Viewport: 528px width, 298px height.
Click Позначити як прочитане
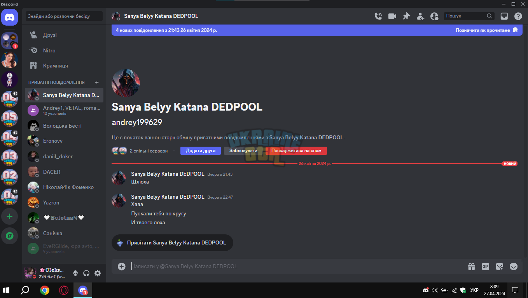point(487,30)
